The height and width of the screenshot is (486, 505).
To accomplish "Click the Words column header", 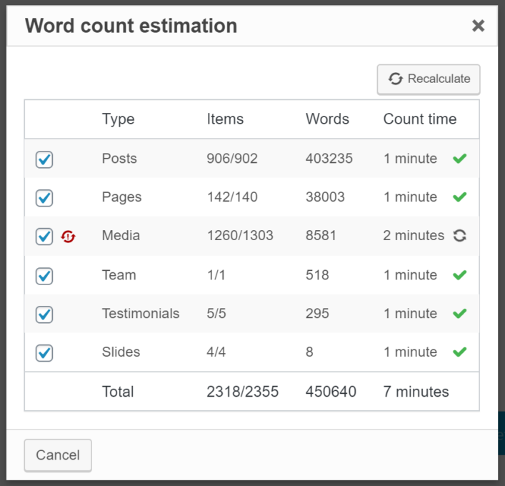I will 327,119.
